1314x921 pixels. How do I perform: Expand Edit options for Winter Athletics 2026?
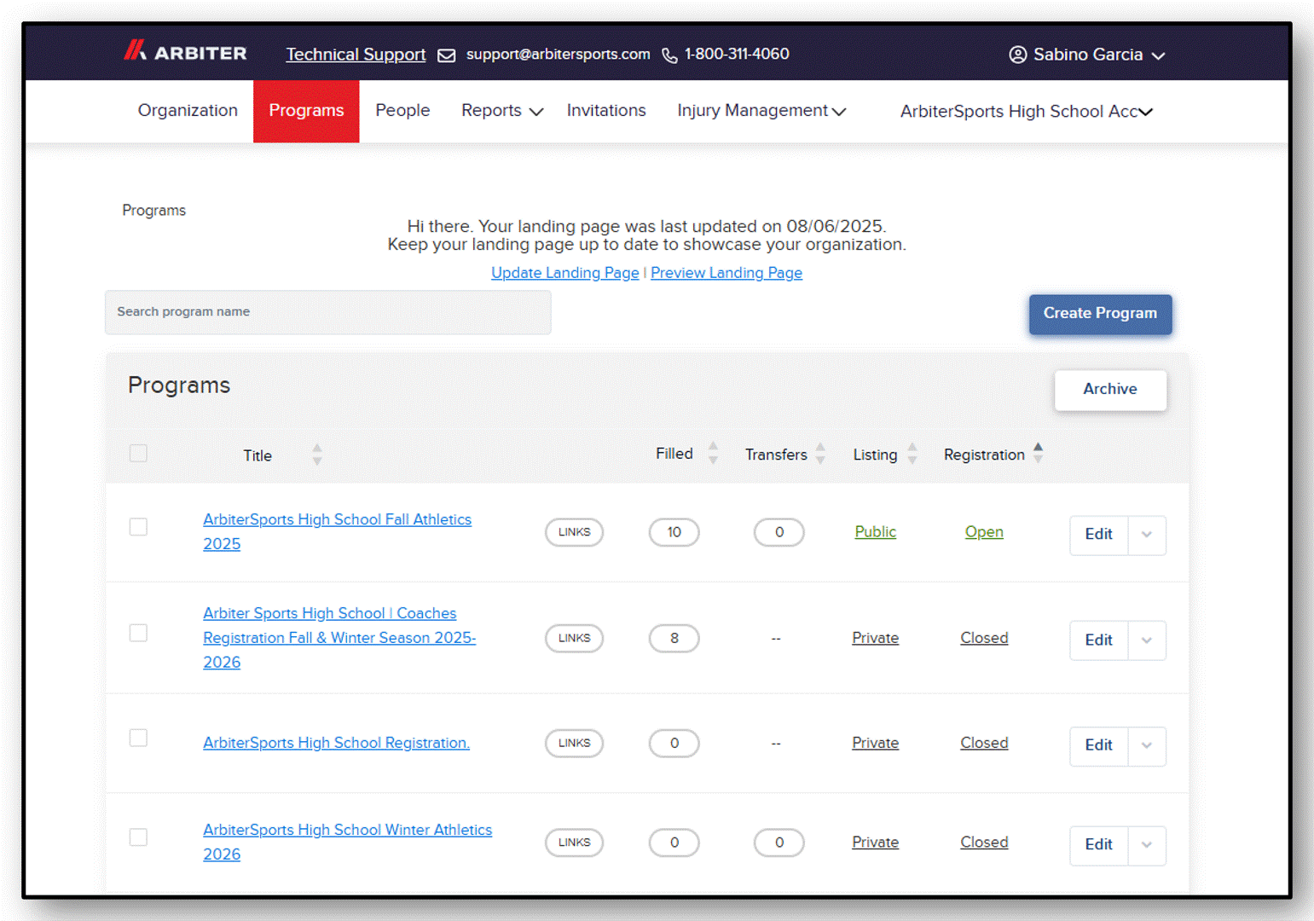coord(1147,845)
